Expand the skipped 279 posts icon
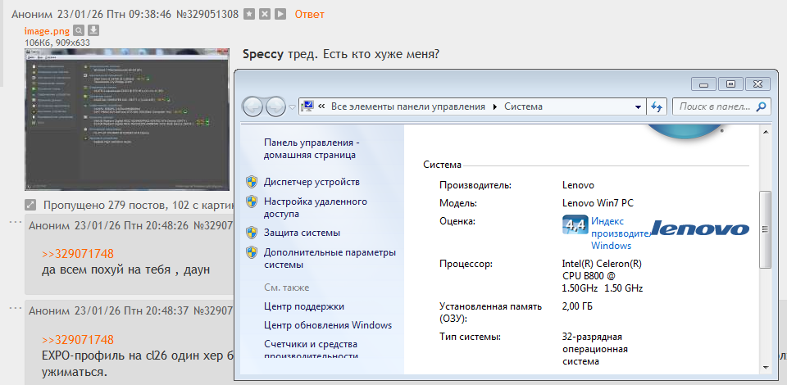Viewport: 787px width, 385px height. (30, 205)
